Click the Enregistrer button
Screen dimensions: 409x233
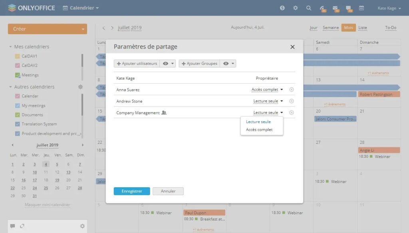(x=132, y=191)
